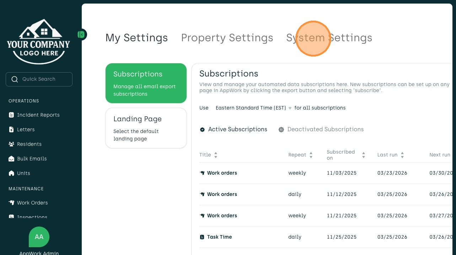The width and height of the screenshot is (456, 255).
Task: Click the AA user avatar
Action: 39,237
